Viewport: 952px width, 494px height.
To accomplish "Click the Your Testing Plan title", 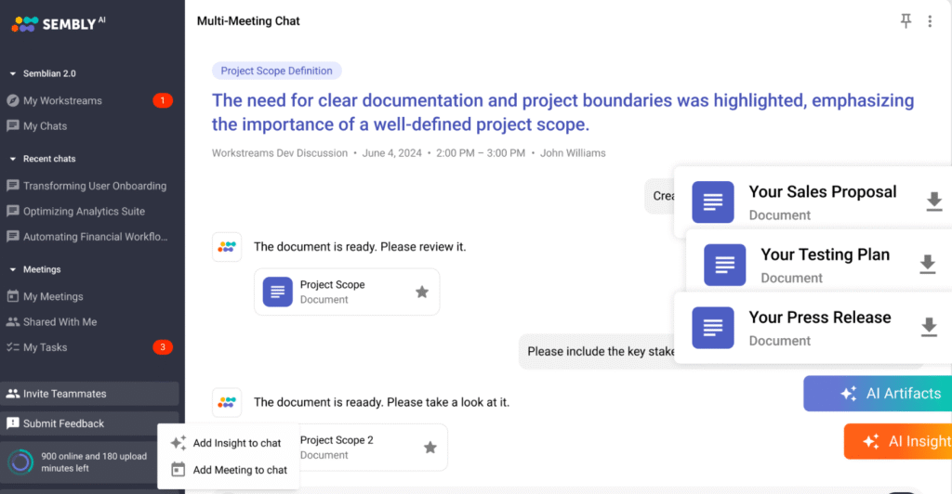I will click(826, 254).
